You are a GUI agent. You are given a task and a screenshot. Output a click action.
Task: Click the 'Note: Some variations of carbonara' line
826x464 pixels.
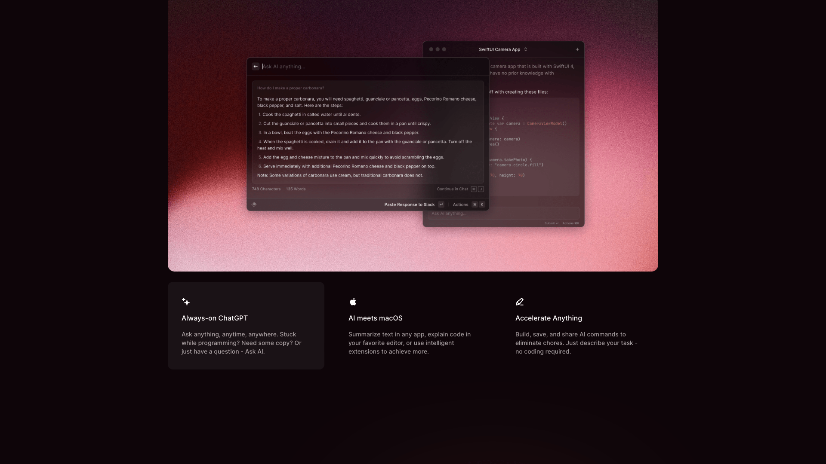coord(340,175)
